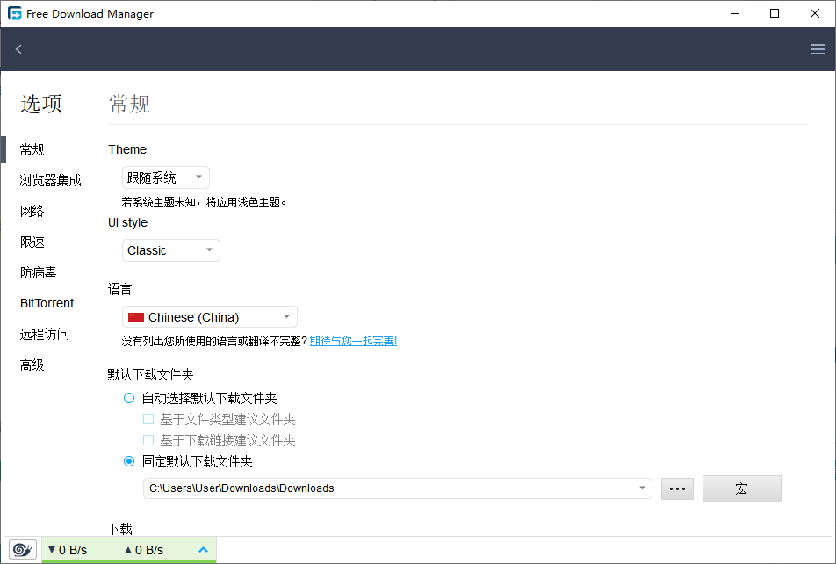Close the Free Download Manager window

click(x=815, y=13)
